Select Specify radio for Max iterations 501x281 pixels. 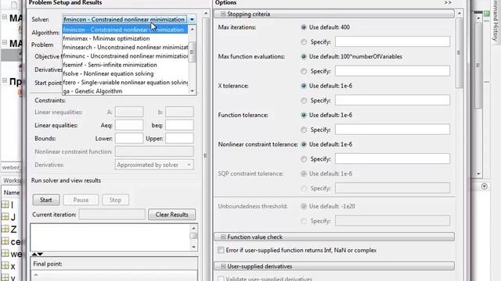click(304, 41)
